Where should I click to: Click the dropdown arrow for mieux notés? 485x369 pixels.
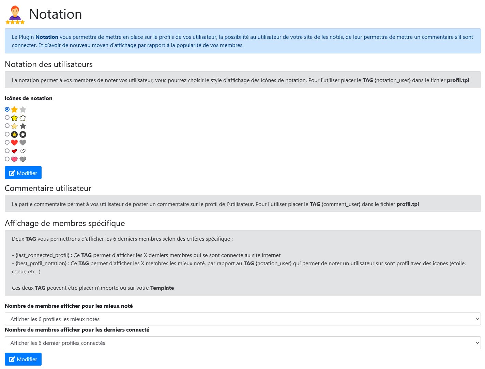pyautogui.click(x=477, y=319)
